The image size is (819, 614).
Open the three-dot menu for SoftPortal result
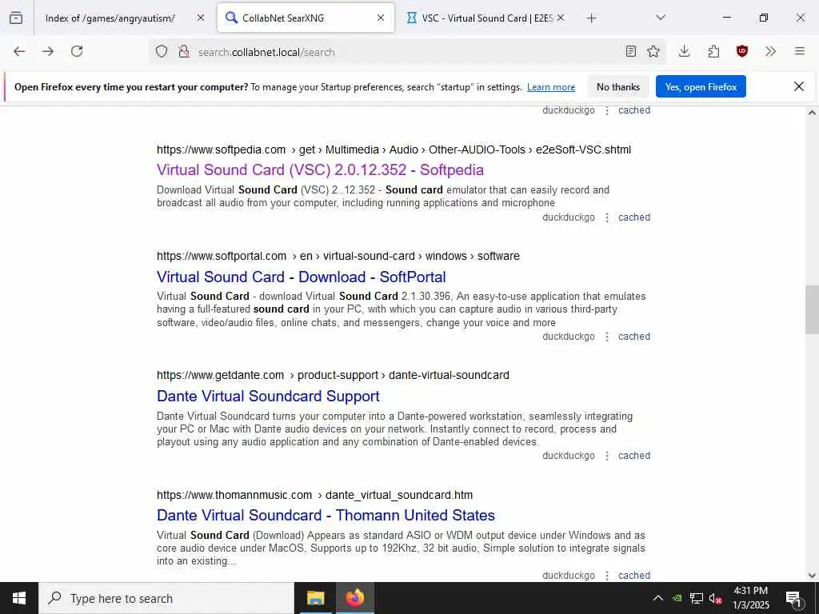(607, 337)
